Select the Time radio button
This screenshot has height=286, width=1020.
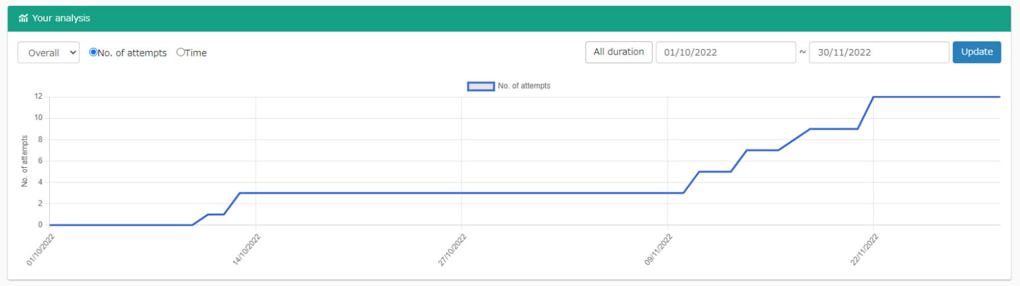point(181,52)
